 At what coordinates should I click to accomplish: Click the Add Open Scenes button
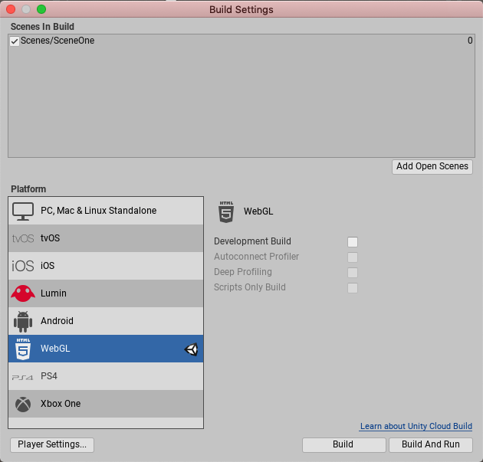click(x=432, y=166)
